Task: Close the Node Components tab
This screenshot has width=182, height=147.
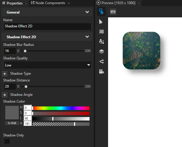Action: pos(69,3)
